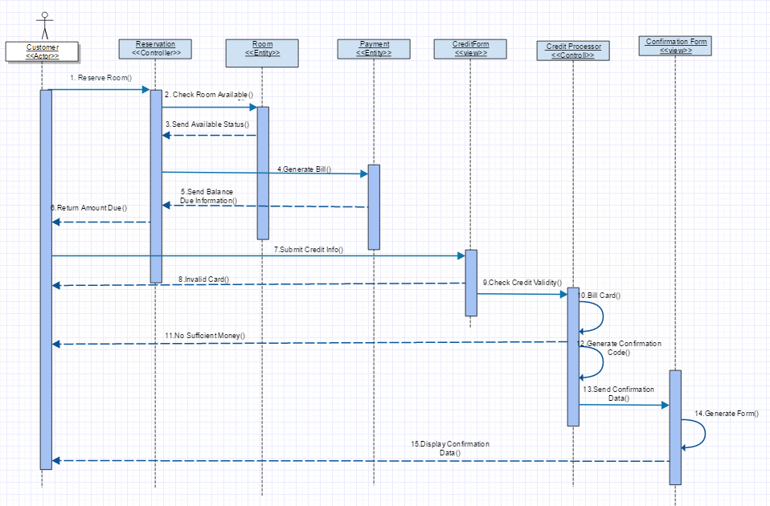
Task: Click the Room entity lifeline header
Action: 262,49
